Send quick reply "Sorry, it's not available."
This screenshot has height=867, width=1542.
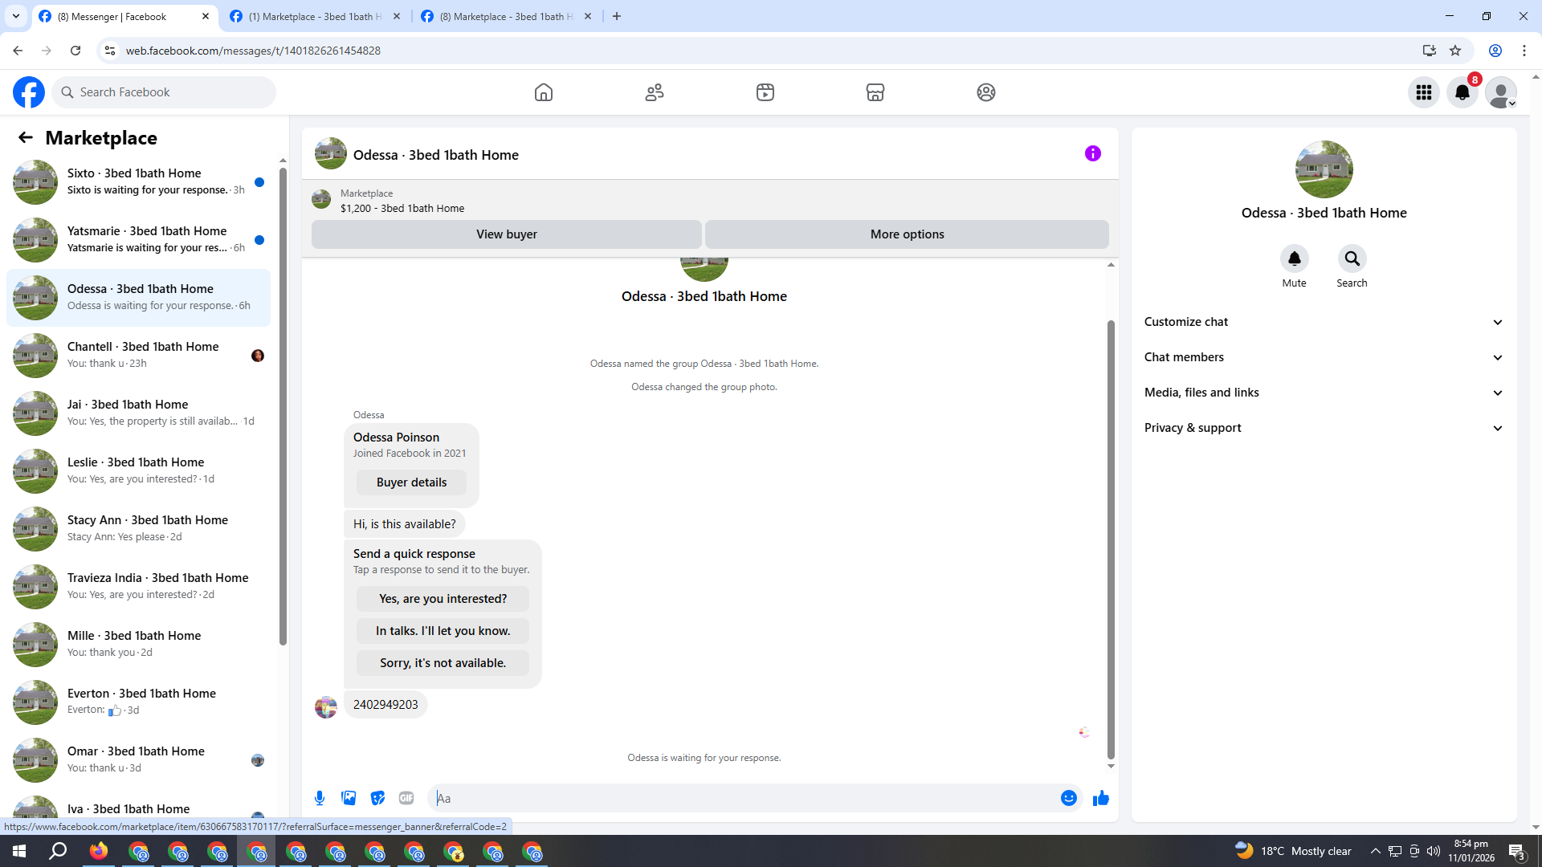pos(443,663)
